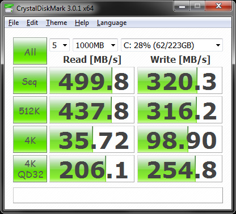Open the test count dropdown showing 5

point(60,45)
